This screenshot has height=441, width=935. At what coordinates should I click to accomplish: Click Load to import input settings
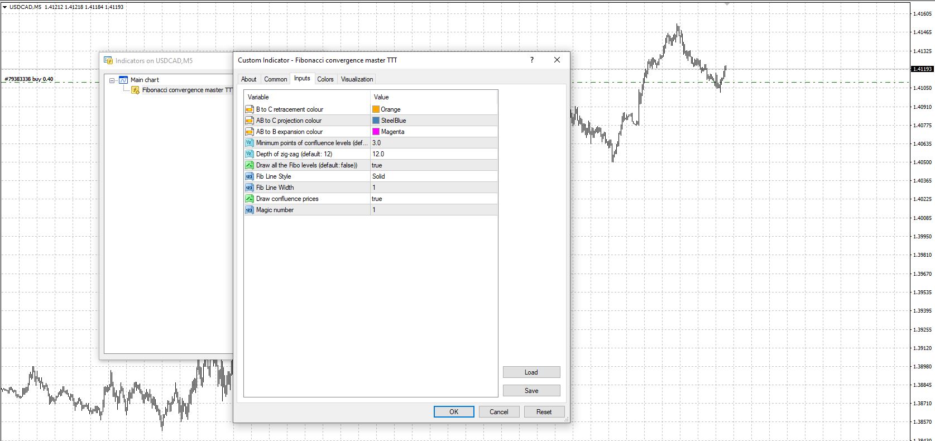click(x=531, y=372)
